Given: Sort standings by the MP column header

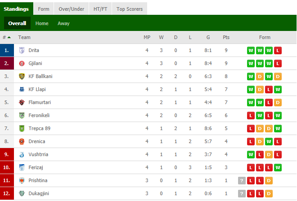Looking at the screenshot, I should pos(147,37).
